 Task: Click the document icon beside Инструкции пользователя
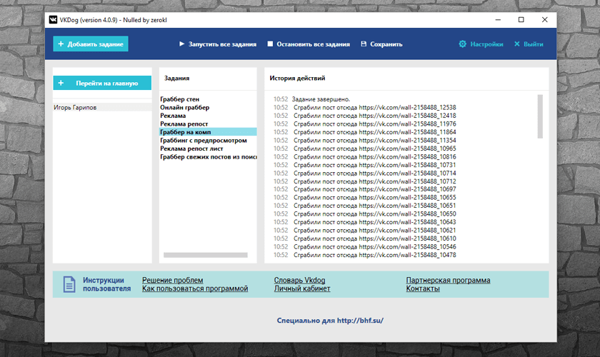tap(69, 284)
